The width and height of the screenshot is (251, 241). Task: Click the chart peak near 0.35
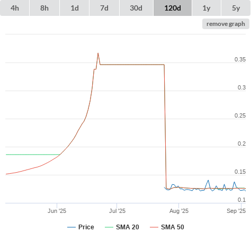[x=98, y=53]
